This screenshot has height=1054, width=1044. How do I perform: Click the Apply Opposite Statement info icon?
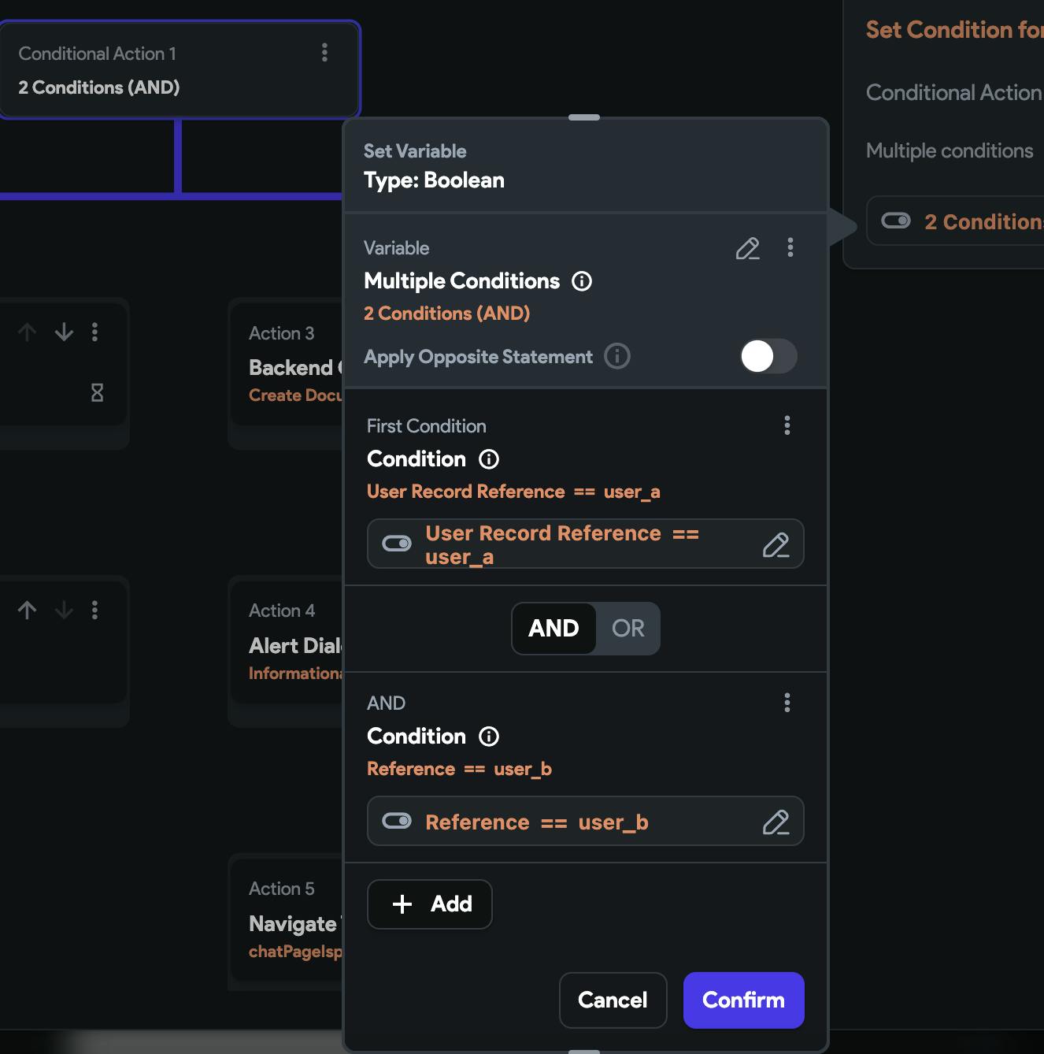tap(617, 356)
